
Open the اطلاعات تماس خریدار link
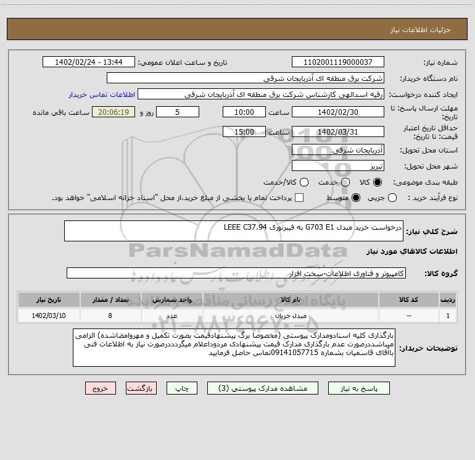pos(102,94)
